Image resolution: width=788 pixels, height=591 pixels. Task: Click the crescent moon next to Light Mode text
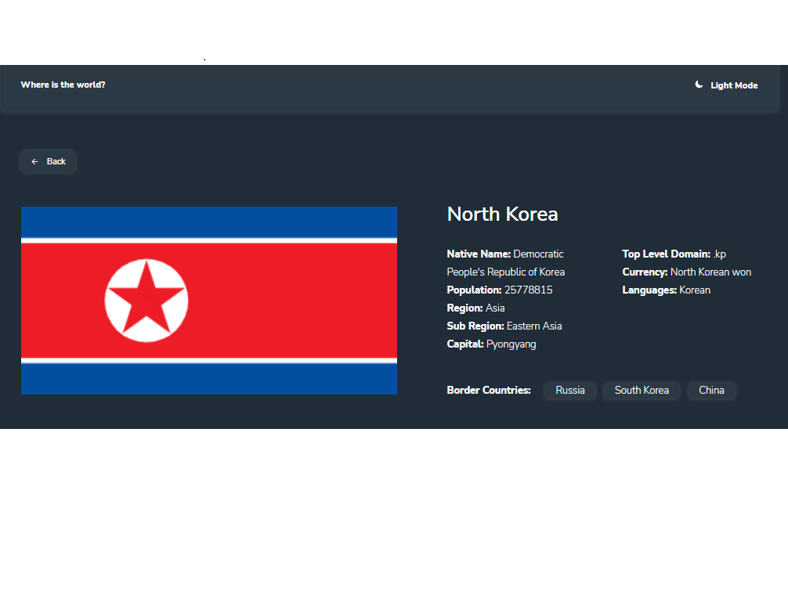698,85
